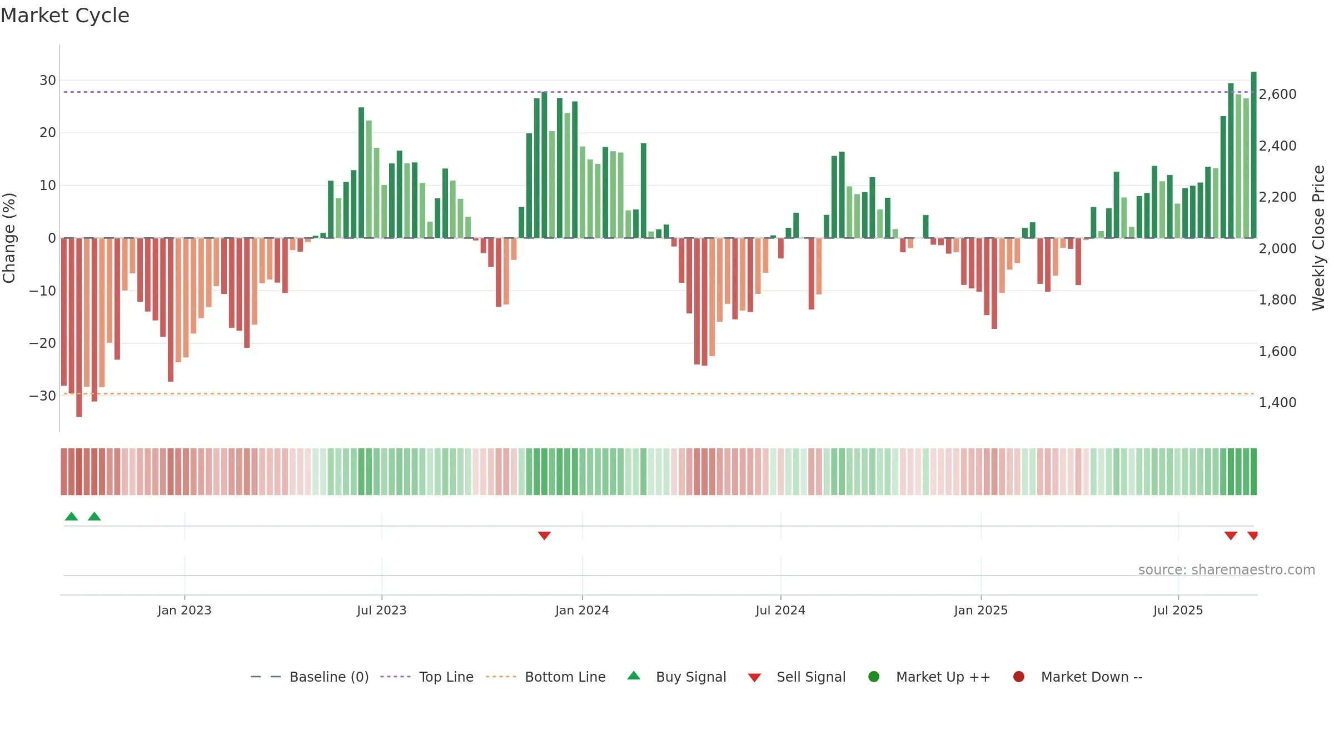Toggle the Bottom Line legend entry
The width and height of the screenshot is (1334, 750).
546,677
